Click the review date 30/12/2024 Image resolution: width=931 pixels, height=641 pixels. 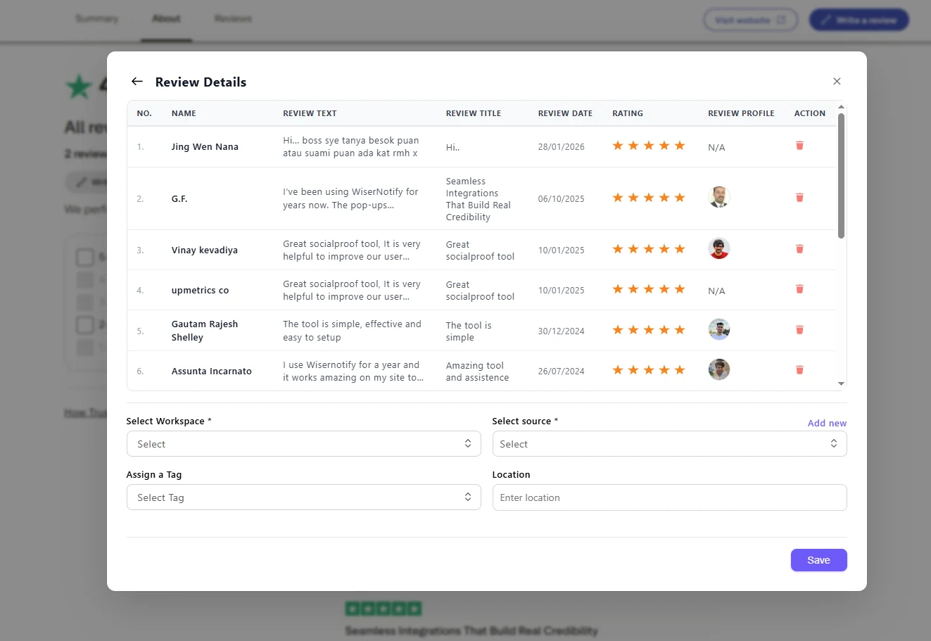[x=561, y=331]
